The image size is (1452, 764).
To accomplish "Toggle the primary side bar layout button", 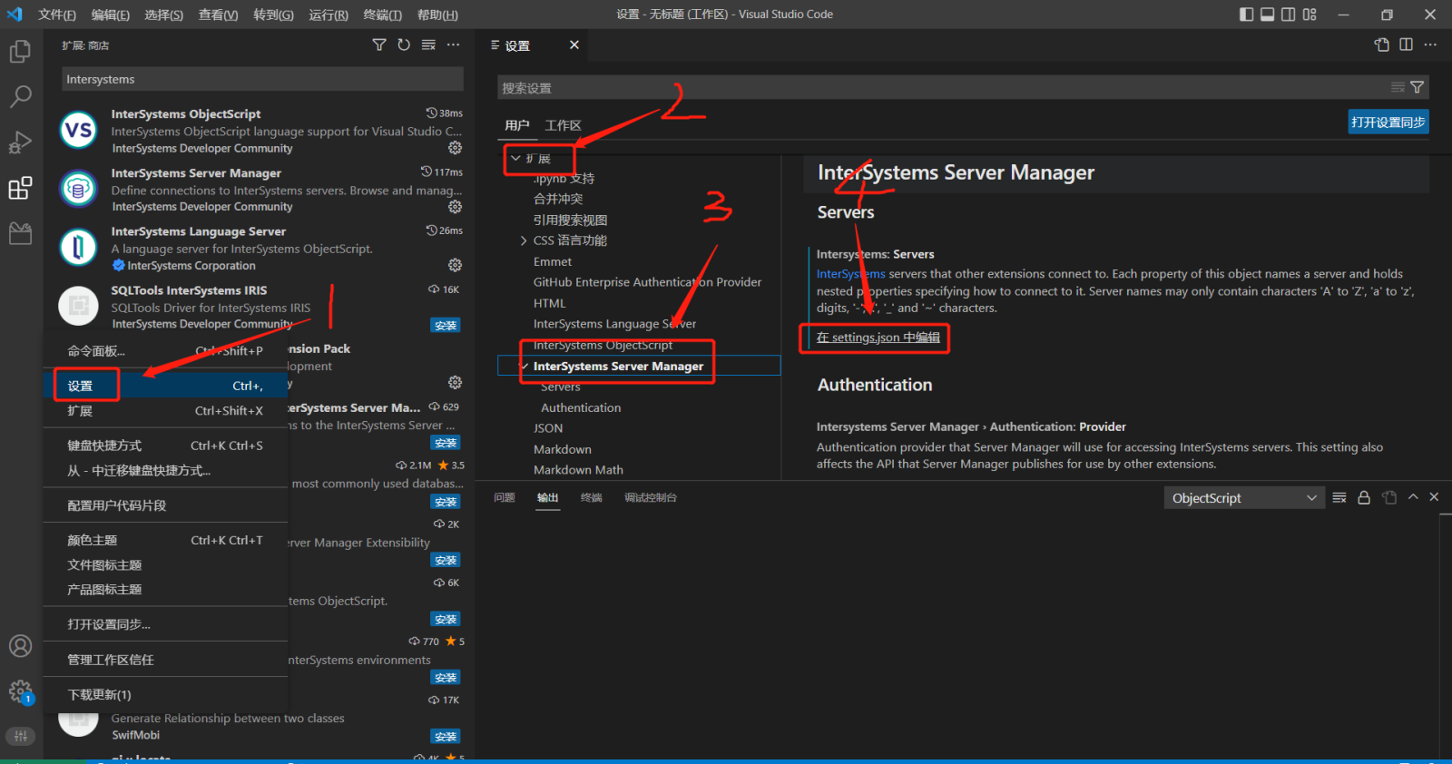I will click(1246, 15).
